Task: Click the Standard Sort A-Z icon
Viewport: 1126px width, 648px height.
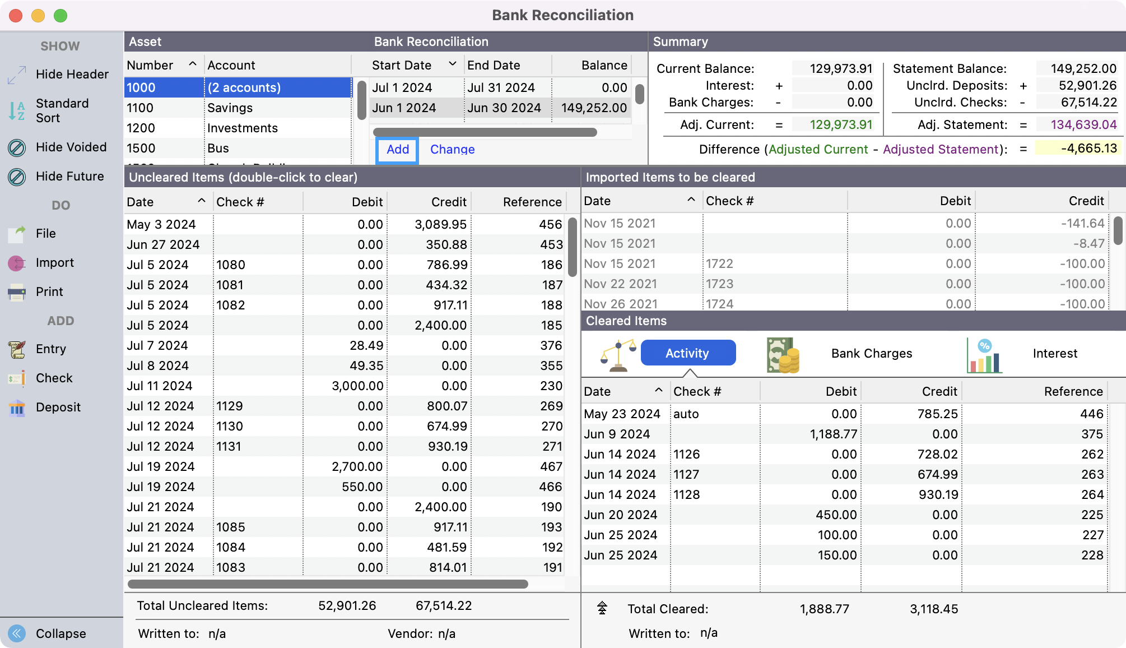Action: click(x=17, y=110)
